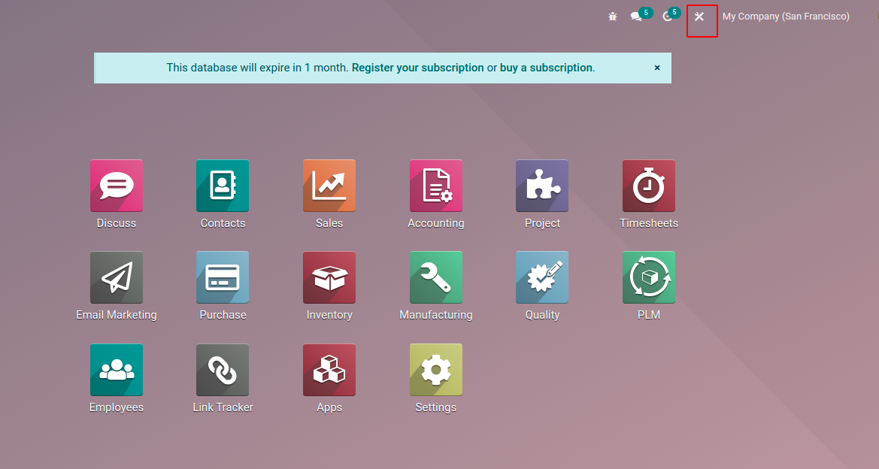Click Register your subscription link
Screen dimensions: 879x469
tap(417, 68)
